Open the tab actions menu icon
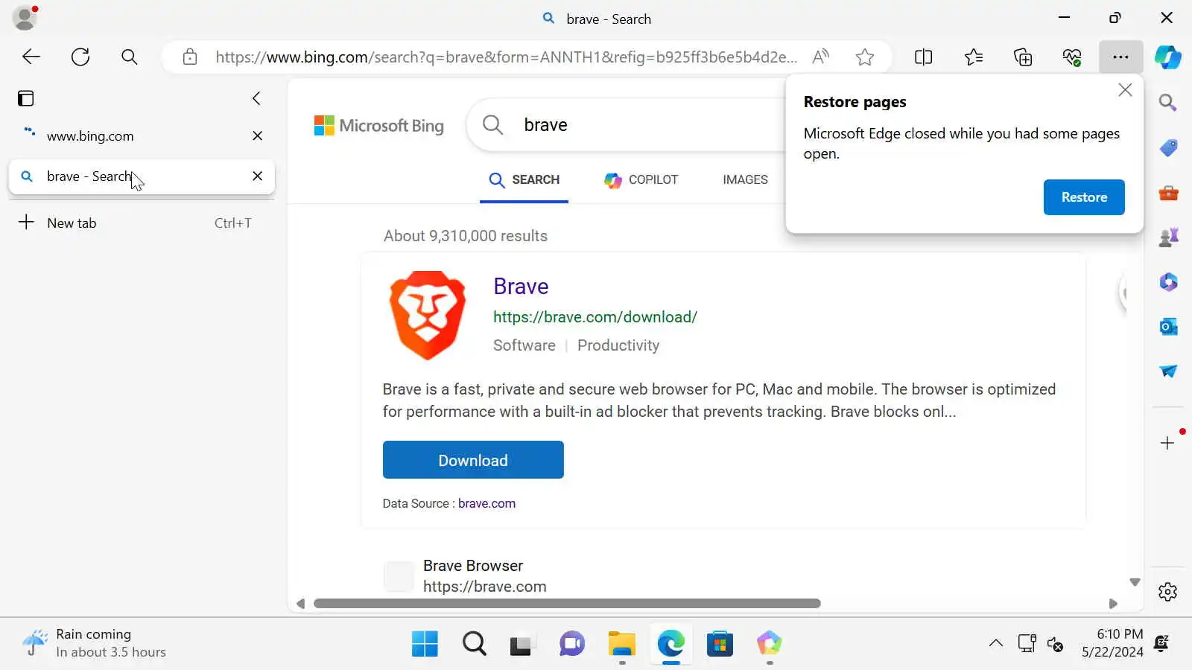Screen dimensions: 1192x670 26,98
